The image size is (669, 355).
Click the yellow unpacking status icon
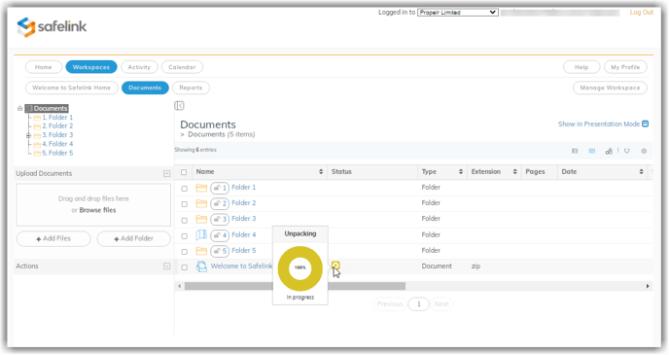335,266
